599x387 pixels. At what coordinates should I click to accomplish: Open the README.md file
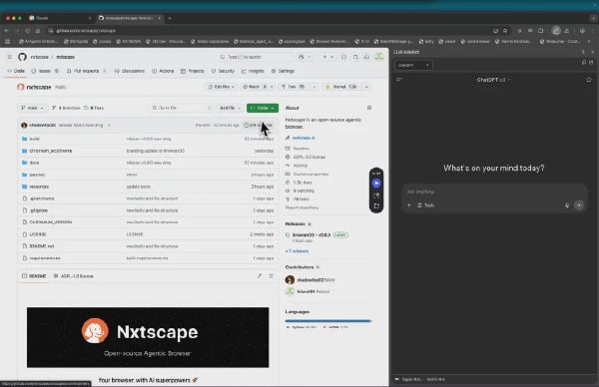[42, 246]
